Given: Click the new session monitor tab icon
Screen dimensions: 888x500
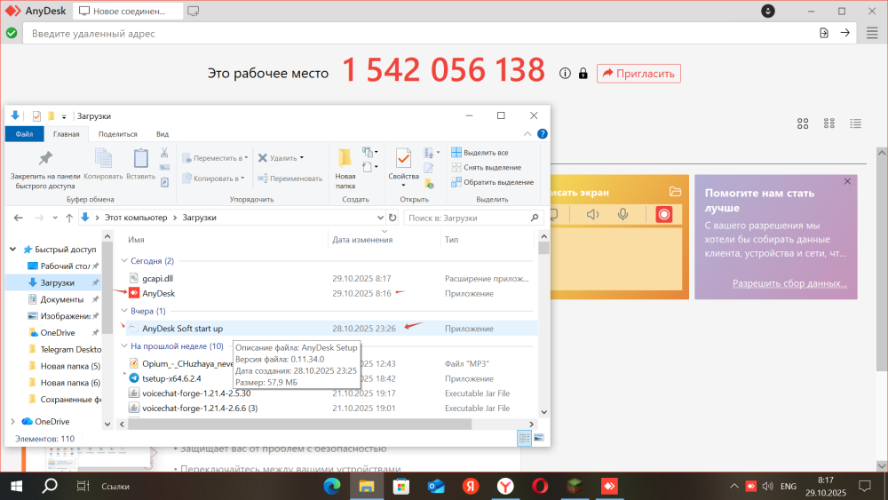Looking at the screenshot, I should click(193, 11).
